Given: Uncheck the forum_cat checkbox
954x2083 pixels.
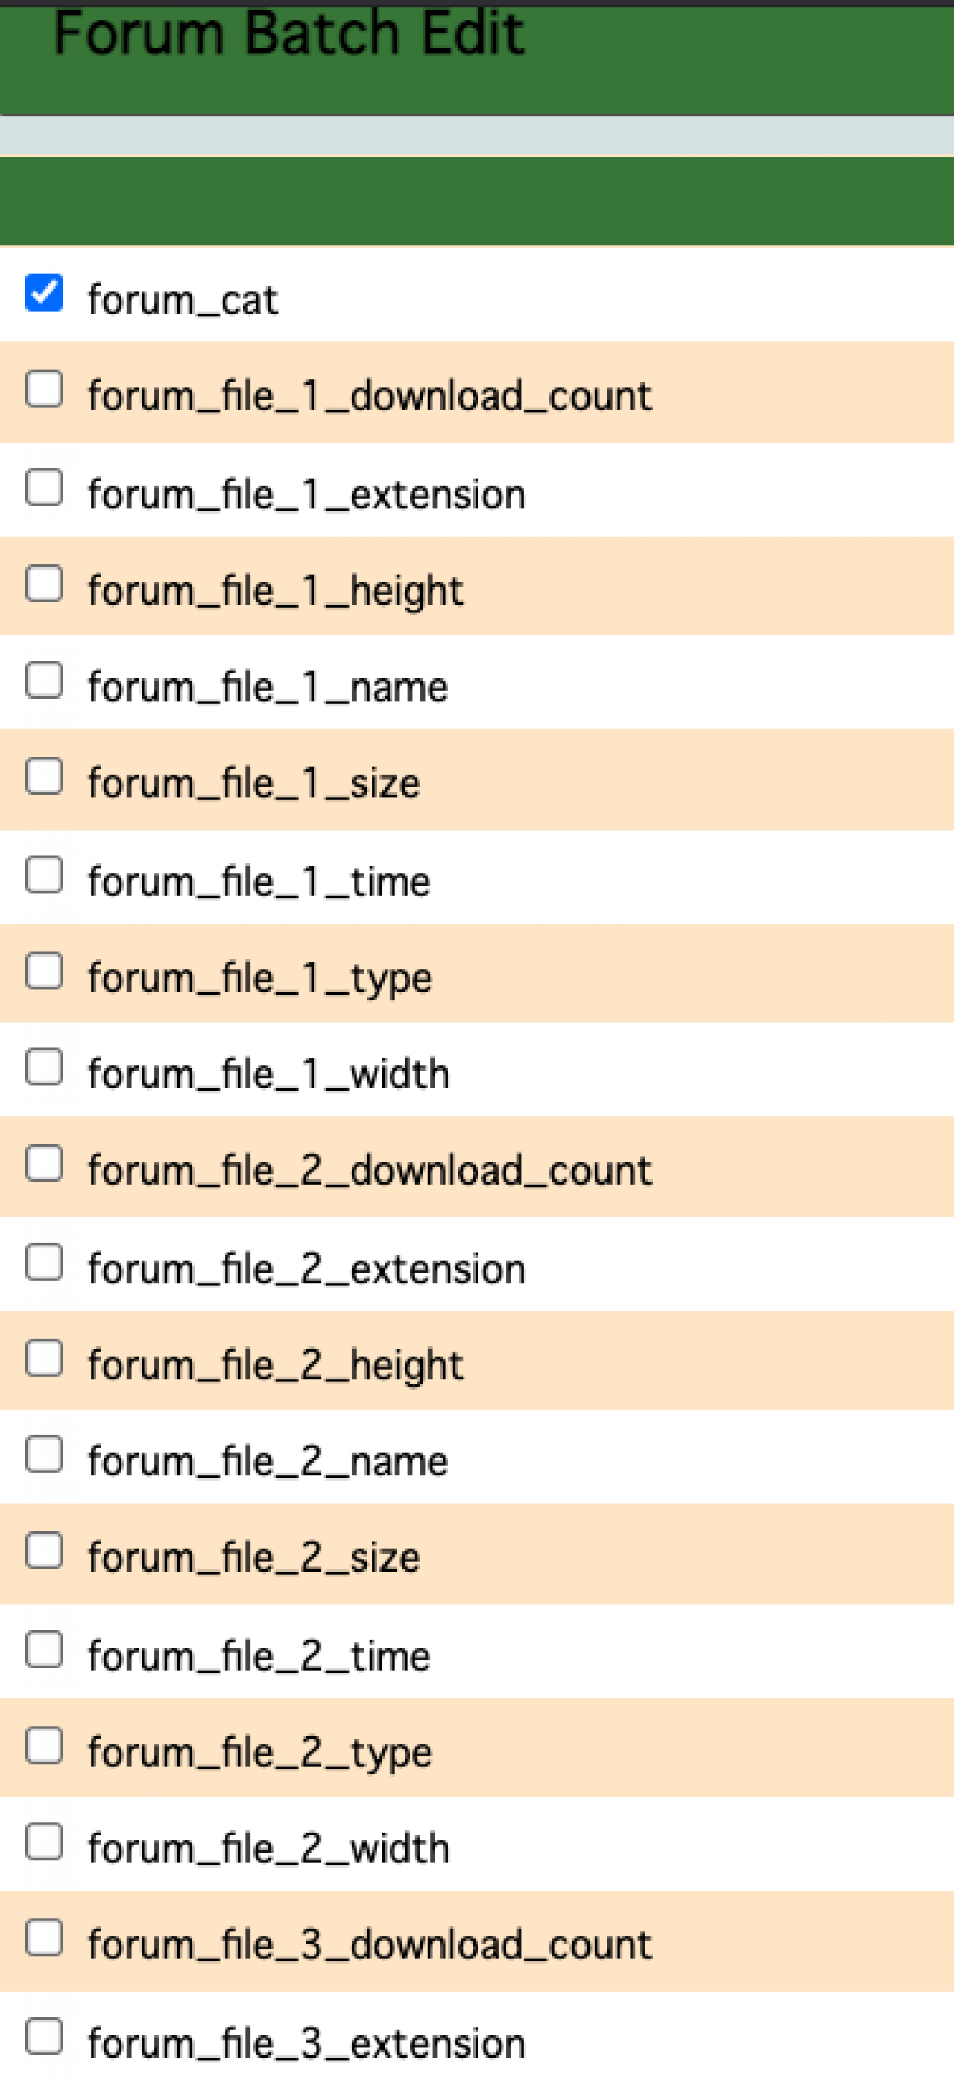Looking at the screenshot, I should click(x=45, y=292).
